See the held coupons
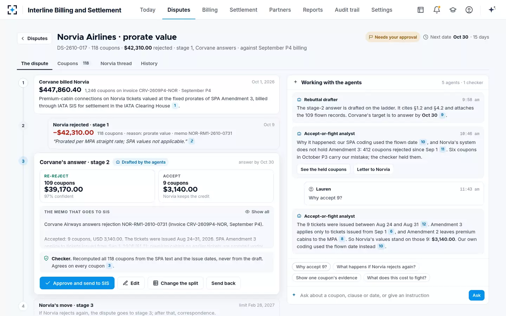The image size is (506, 316). tap(324, 169)
